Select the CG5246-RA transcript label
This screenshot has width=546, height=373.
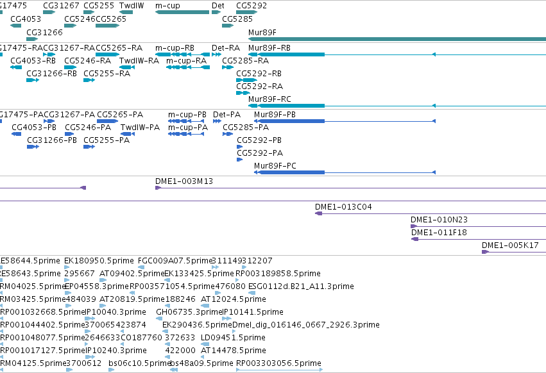pos(88,60)
